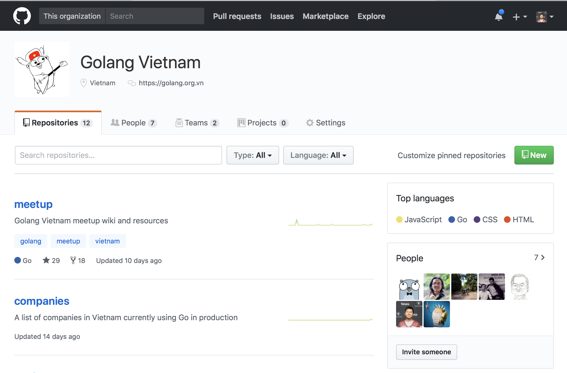Go to Pull requests
The width and height of the screenshot is (567, 373).
pos(237,16)
